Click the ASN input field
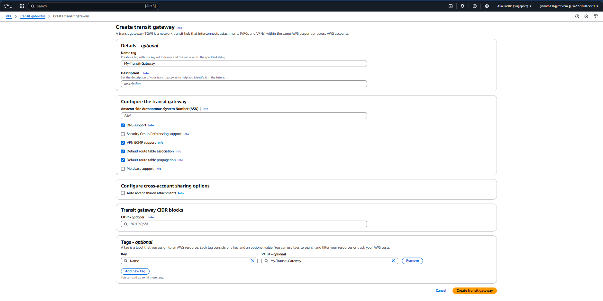Viewport: 603px width, 301px height. point(244,116)
